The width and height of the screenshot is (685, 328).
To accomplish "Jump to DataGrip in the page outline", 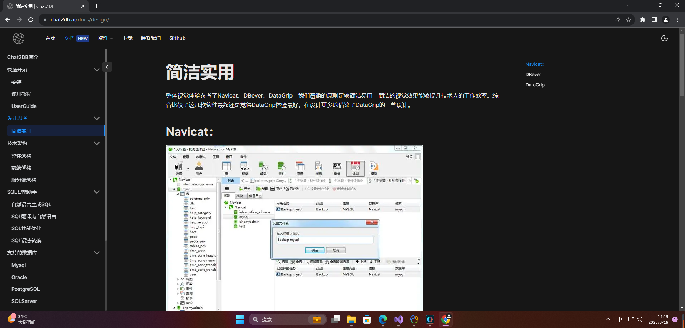I will click(x=535, y=85).
